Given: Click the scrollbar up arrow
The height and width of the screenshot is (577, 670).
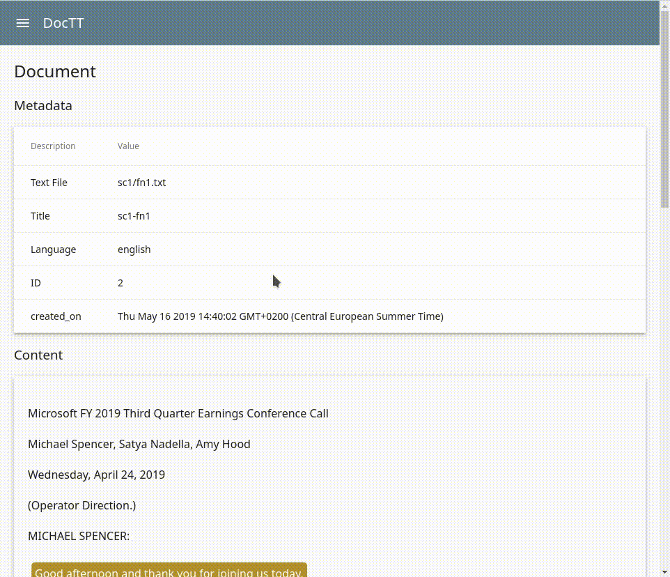Looking at the screenshot, I should pyautogui.click(x=665, y=6).
